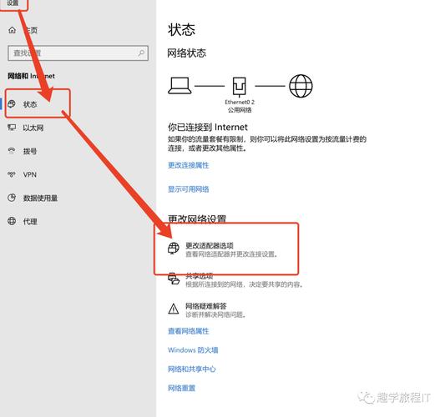445x417 pixels.
Task: Click the 网络重置 link
Action: [181, 388]
